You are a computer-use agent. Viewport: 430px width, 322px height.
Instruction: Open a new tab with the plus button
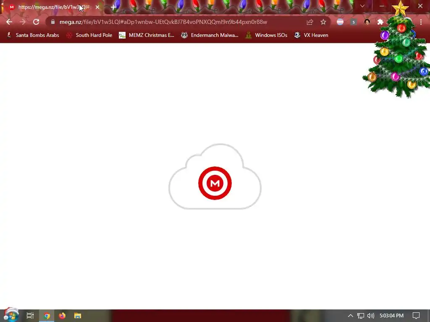[x=113, y=8]
